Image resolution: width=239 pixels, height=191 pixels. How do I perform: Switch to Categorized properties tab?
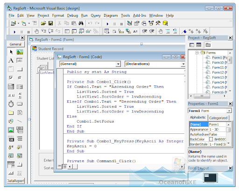[218, 118]
